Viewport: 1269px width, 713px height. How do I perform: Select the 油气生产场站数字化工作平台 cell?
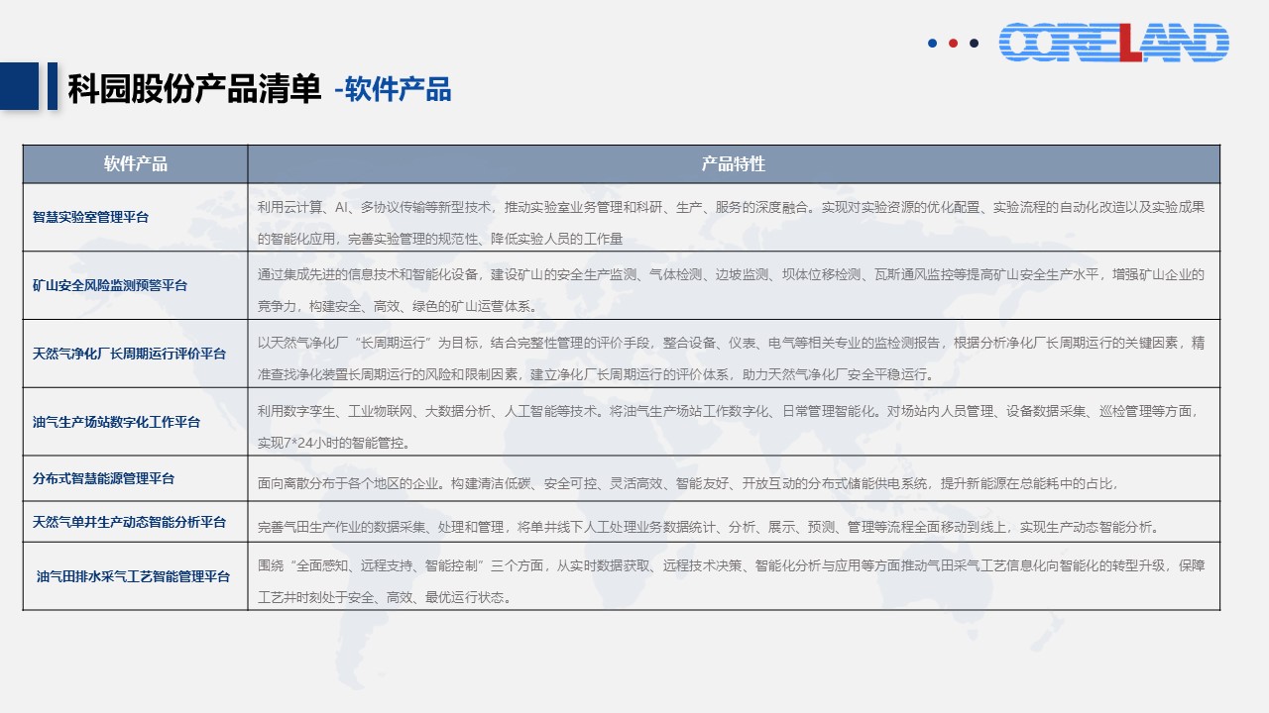(136, 422)
